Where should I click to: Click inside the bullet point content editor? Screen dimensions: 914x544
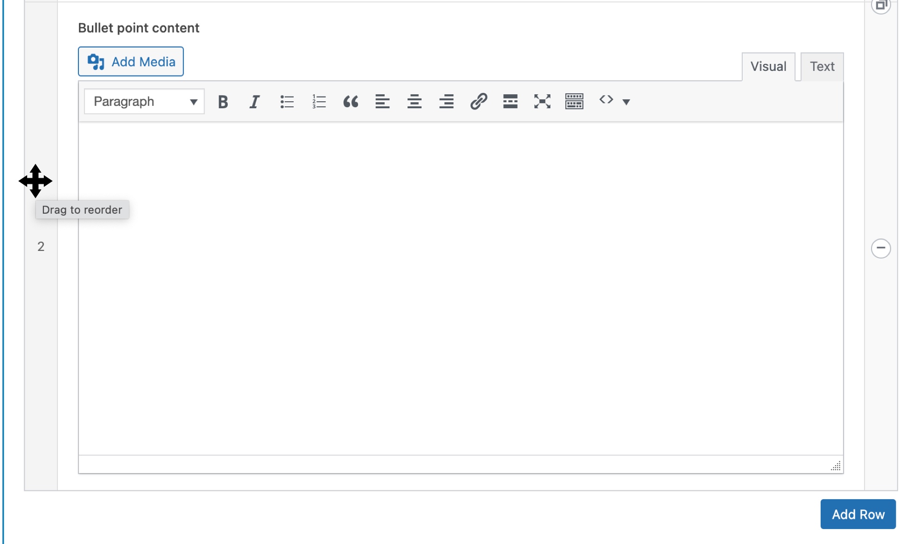pyautogui.click(x=461, y=288)
